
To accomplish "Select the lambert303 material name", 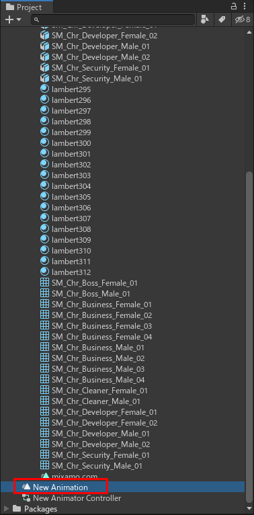I will click(71, 175).
